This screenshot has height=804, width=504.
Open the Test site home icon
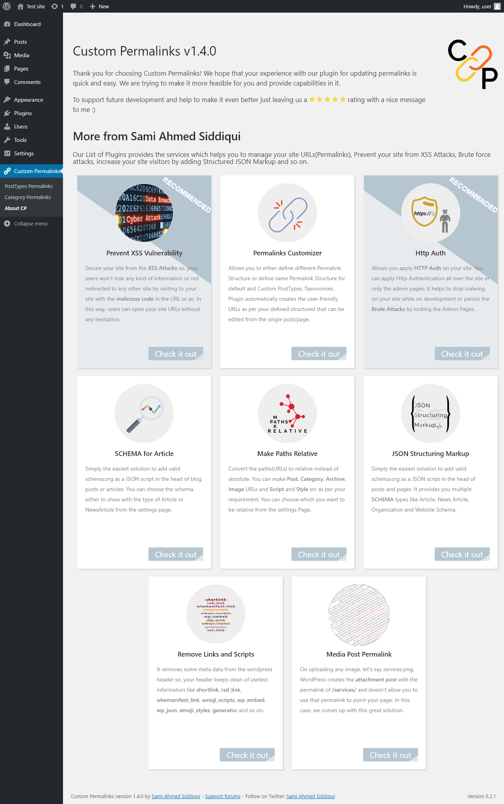(x=20, y=6)
